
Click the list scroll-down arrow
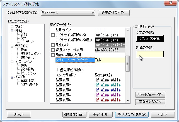pos(128,101)
